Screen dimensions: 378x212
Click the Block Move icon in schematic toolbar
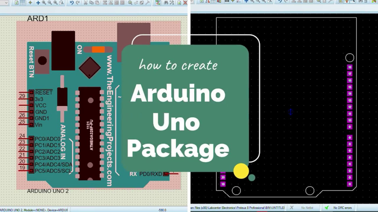(111, 3)
